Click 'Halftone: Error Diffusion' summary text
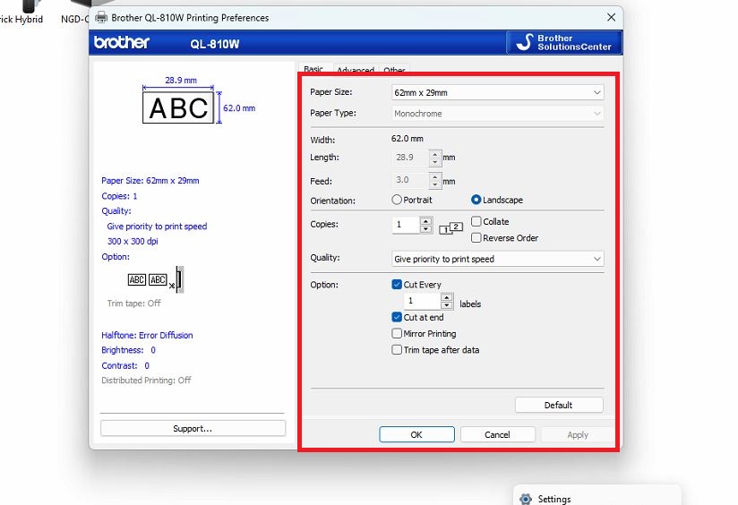Image resolution: width=738 pixels, height=505 pixels. pyautogui.click(x=147, y=335)
